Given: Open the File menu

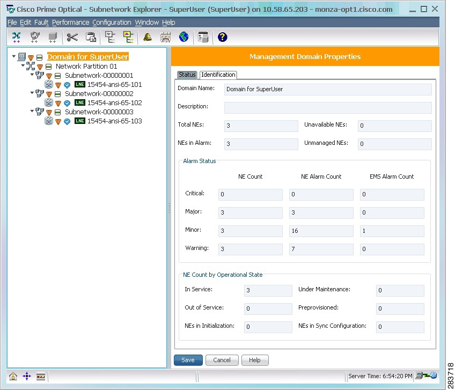Looking at the screenshot, I should coord(12,23).
